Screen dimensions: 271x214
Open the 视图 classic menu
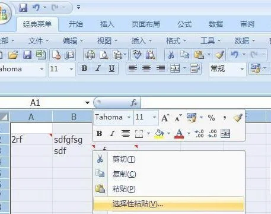click(107, 41)
